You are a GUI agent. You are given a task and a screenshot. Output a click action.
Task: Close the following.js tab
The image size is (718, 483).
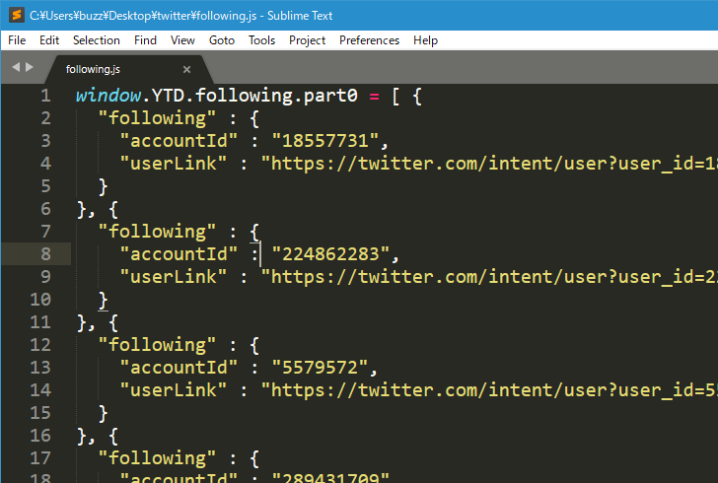[186, 70]
